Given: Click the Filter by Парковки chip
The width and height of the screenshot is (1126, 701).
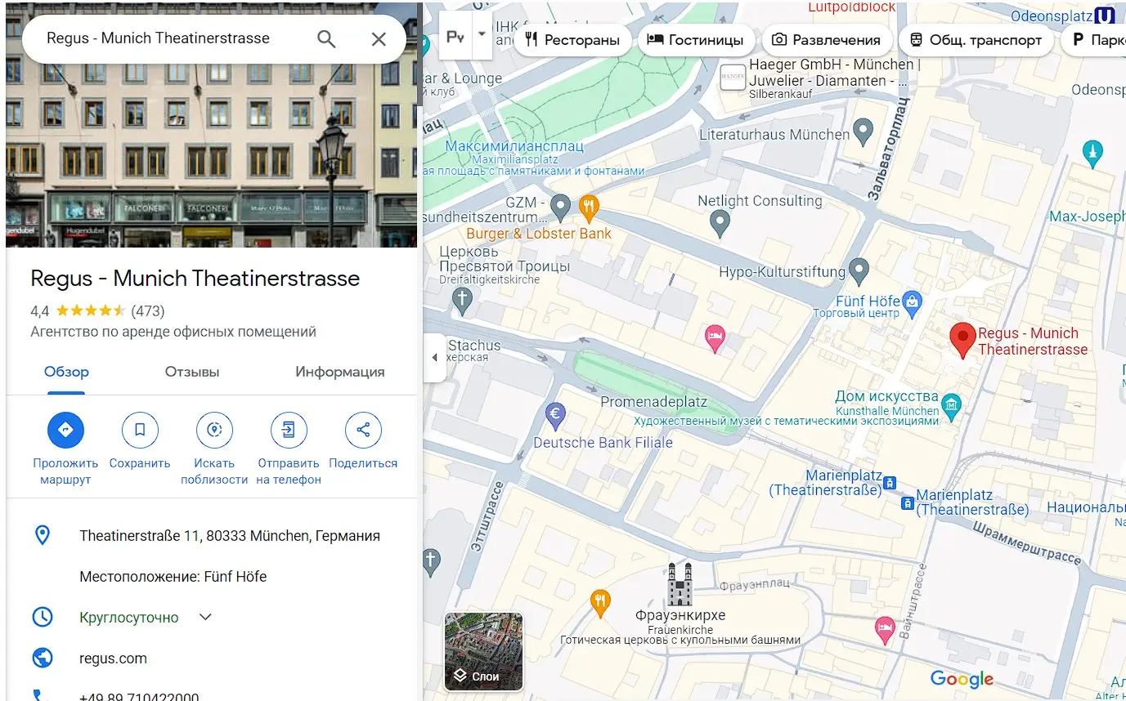Looking at the screenshot, I should click(1094, 40).
